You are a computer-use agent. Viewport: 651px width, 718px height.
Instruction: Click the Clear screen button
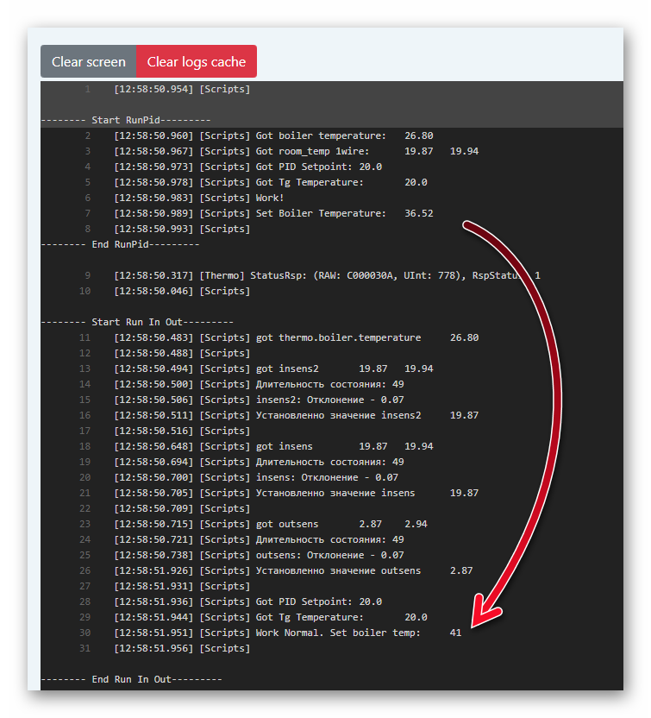pyautogui.click(x=88, y=61)
